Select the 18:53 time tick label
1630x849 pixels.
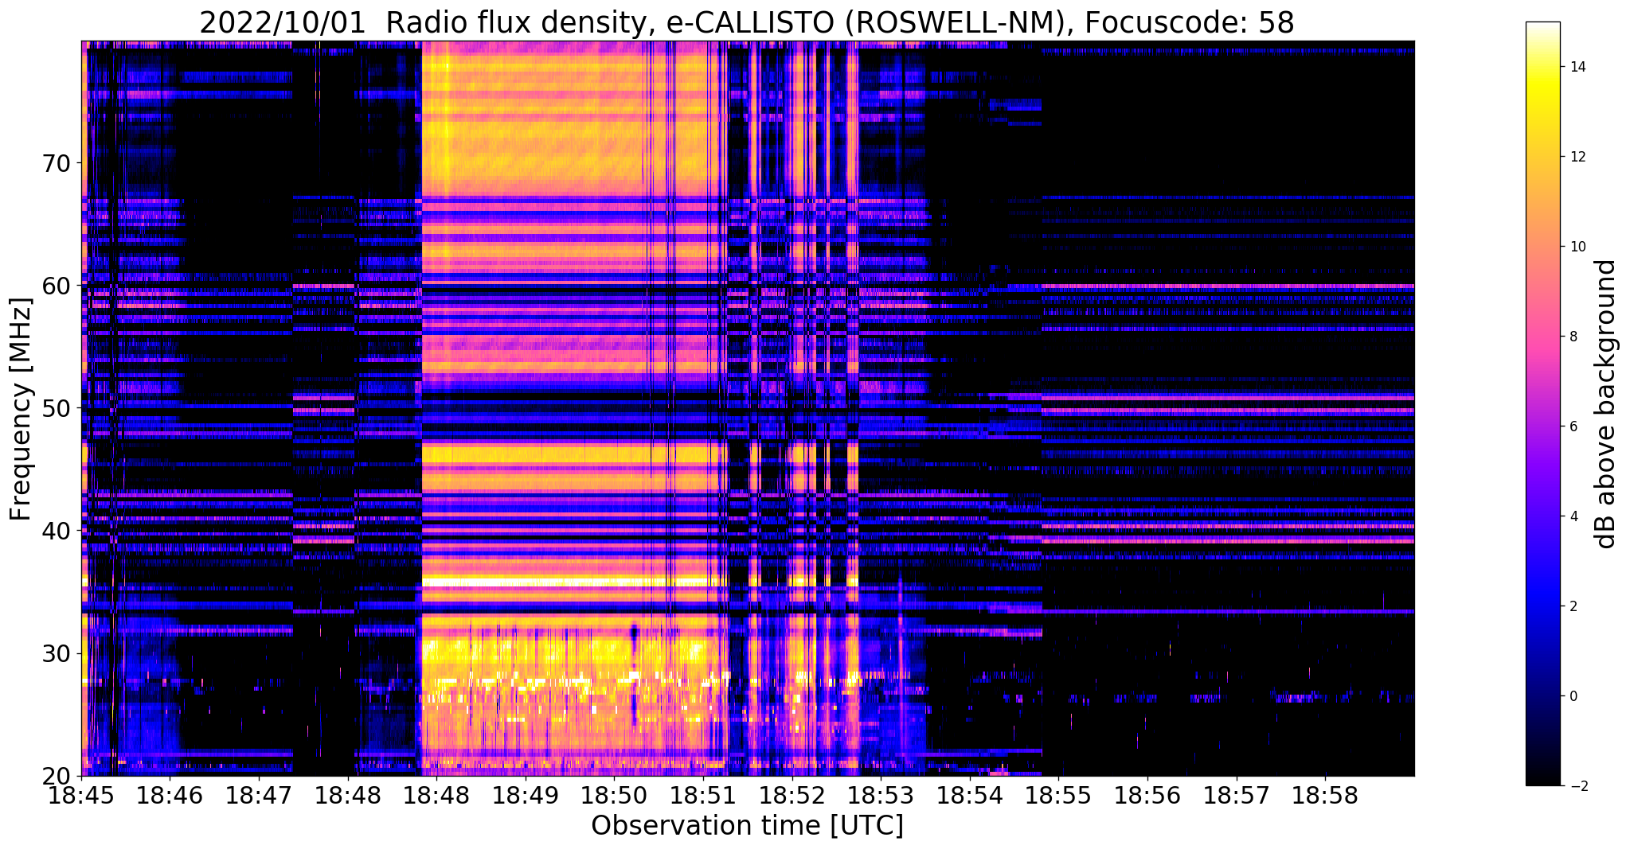click(x=881, y=795)
